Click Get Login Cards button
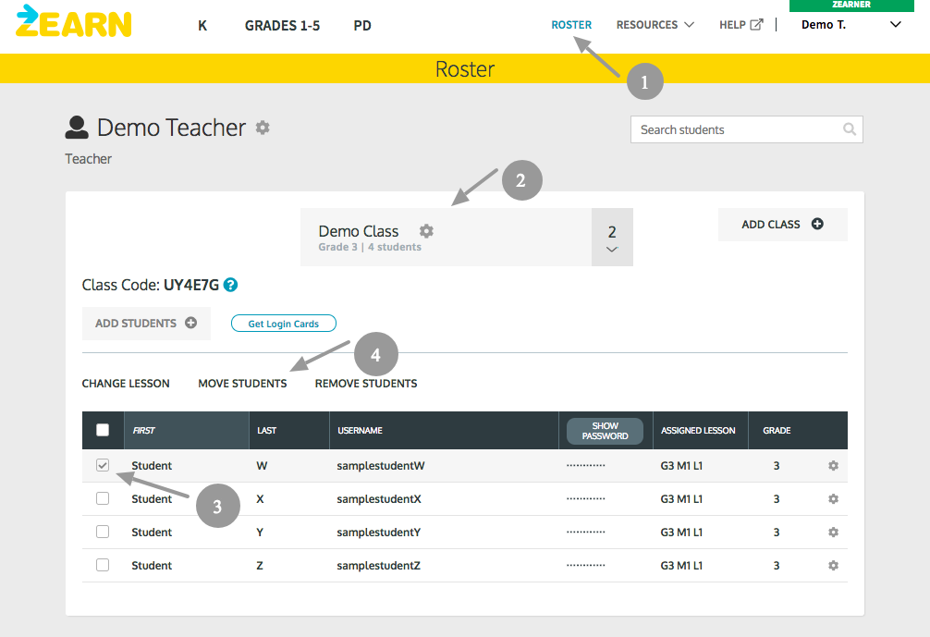The width and height of the screenshot is (930, 637). 284,324
